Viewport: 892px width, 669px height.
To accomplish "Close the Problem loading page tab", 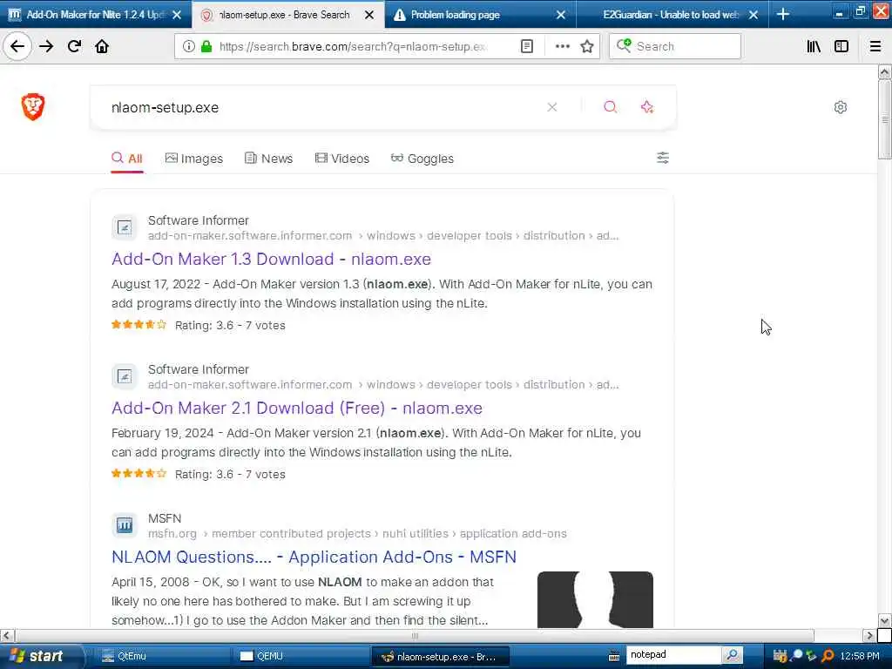I will 561,15.
